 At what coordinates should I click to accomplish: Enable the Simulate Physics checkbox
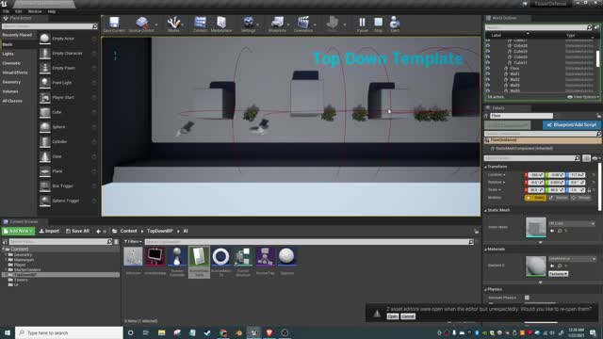(x=527, y=298)
